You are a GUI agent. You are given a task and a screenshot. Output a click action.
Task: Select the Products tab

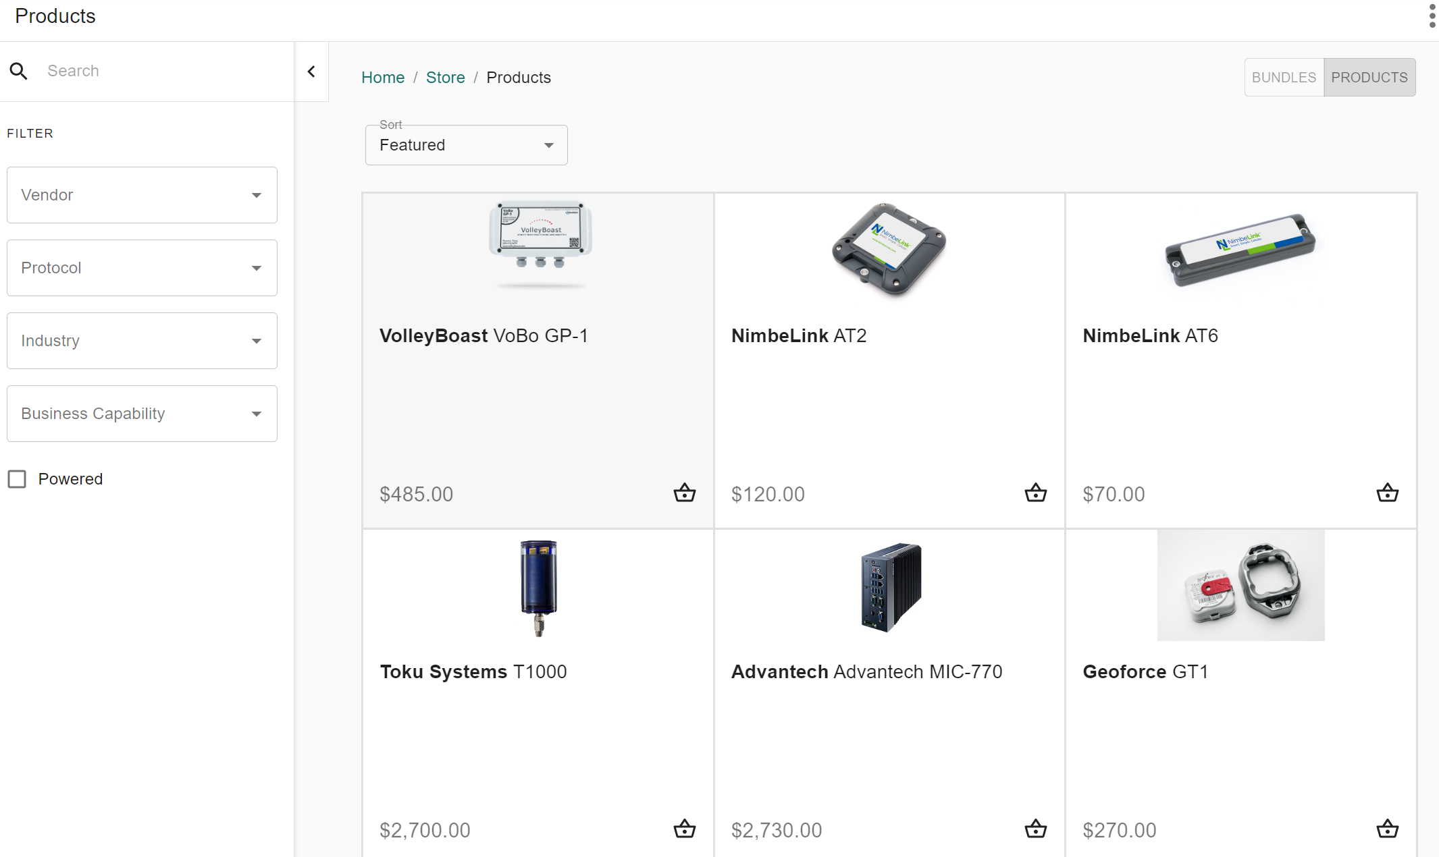point(1369,78)
